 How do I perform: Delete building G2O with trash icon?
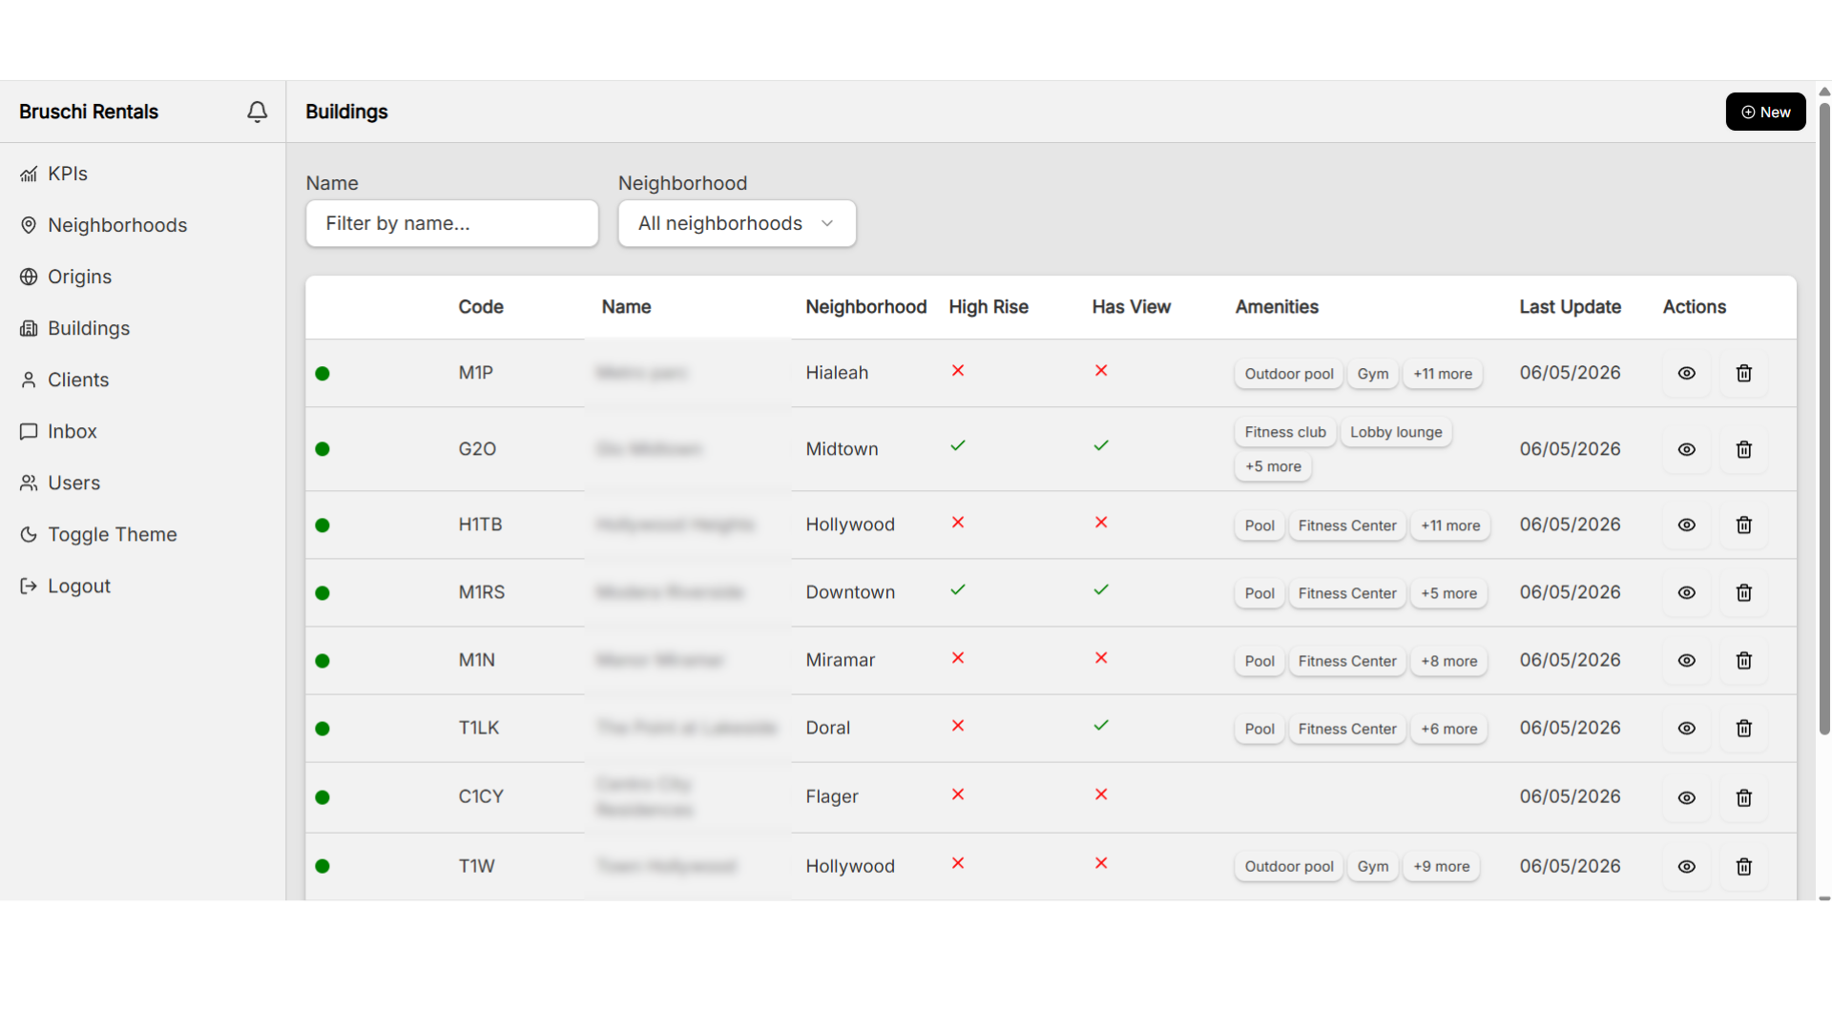click(1743, 449)
